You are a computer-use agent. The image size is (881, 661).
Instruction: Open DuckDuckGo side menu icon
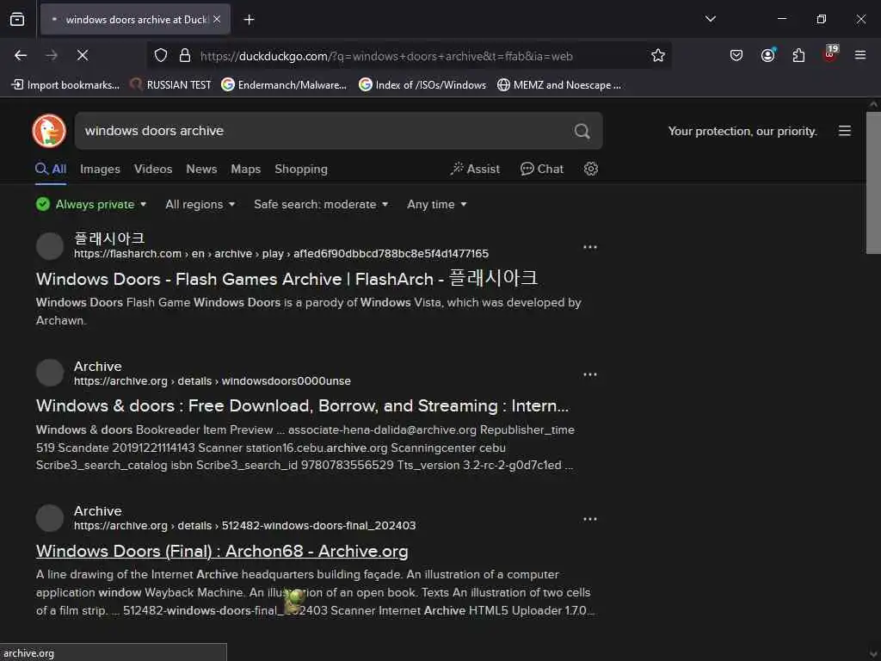coord(845,131)
